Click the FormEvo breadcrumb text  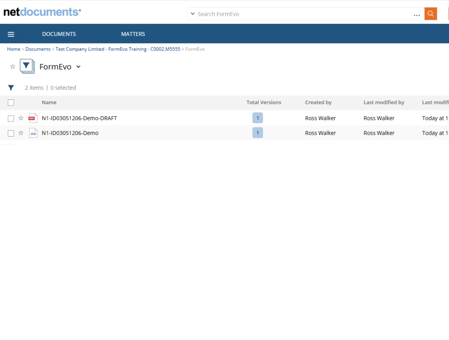pos(195,49)
